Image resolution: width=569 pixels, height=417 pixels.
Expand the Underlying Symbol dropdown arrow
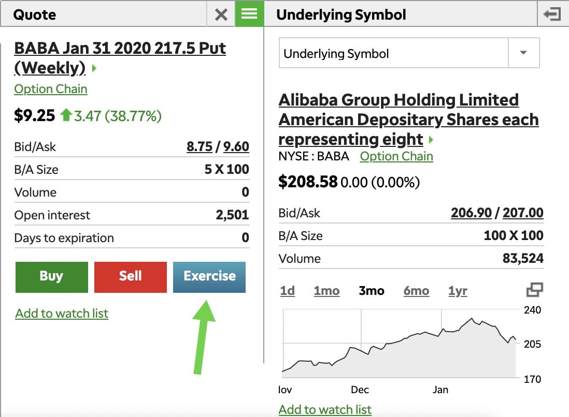(523, 53)
